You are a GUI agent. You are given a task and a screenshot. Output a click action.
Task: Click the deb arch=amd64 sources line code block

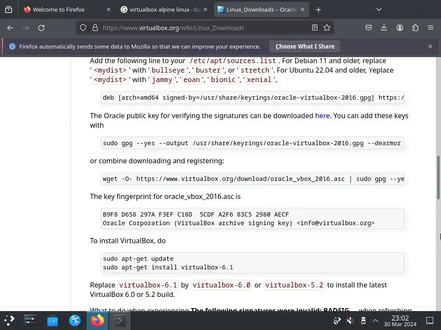click(x=252, y=98)
